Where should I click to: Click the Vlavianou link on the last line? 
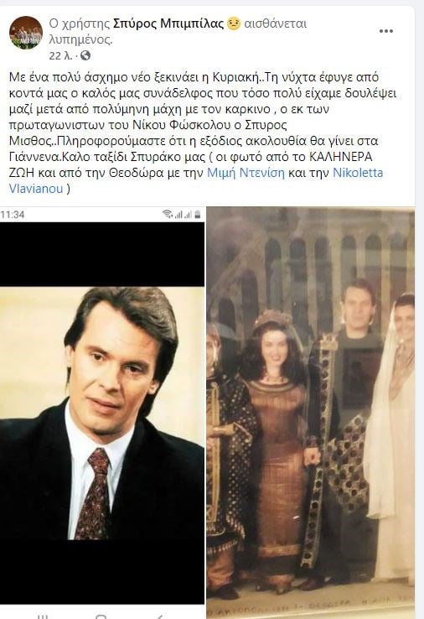[36, 189]
